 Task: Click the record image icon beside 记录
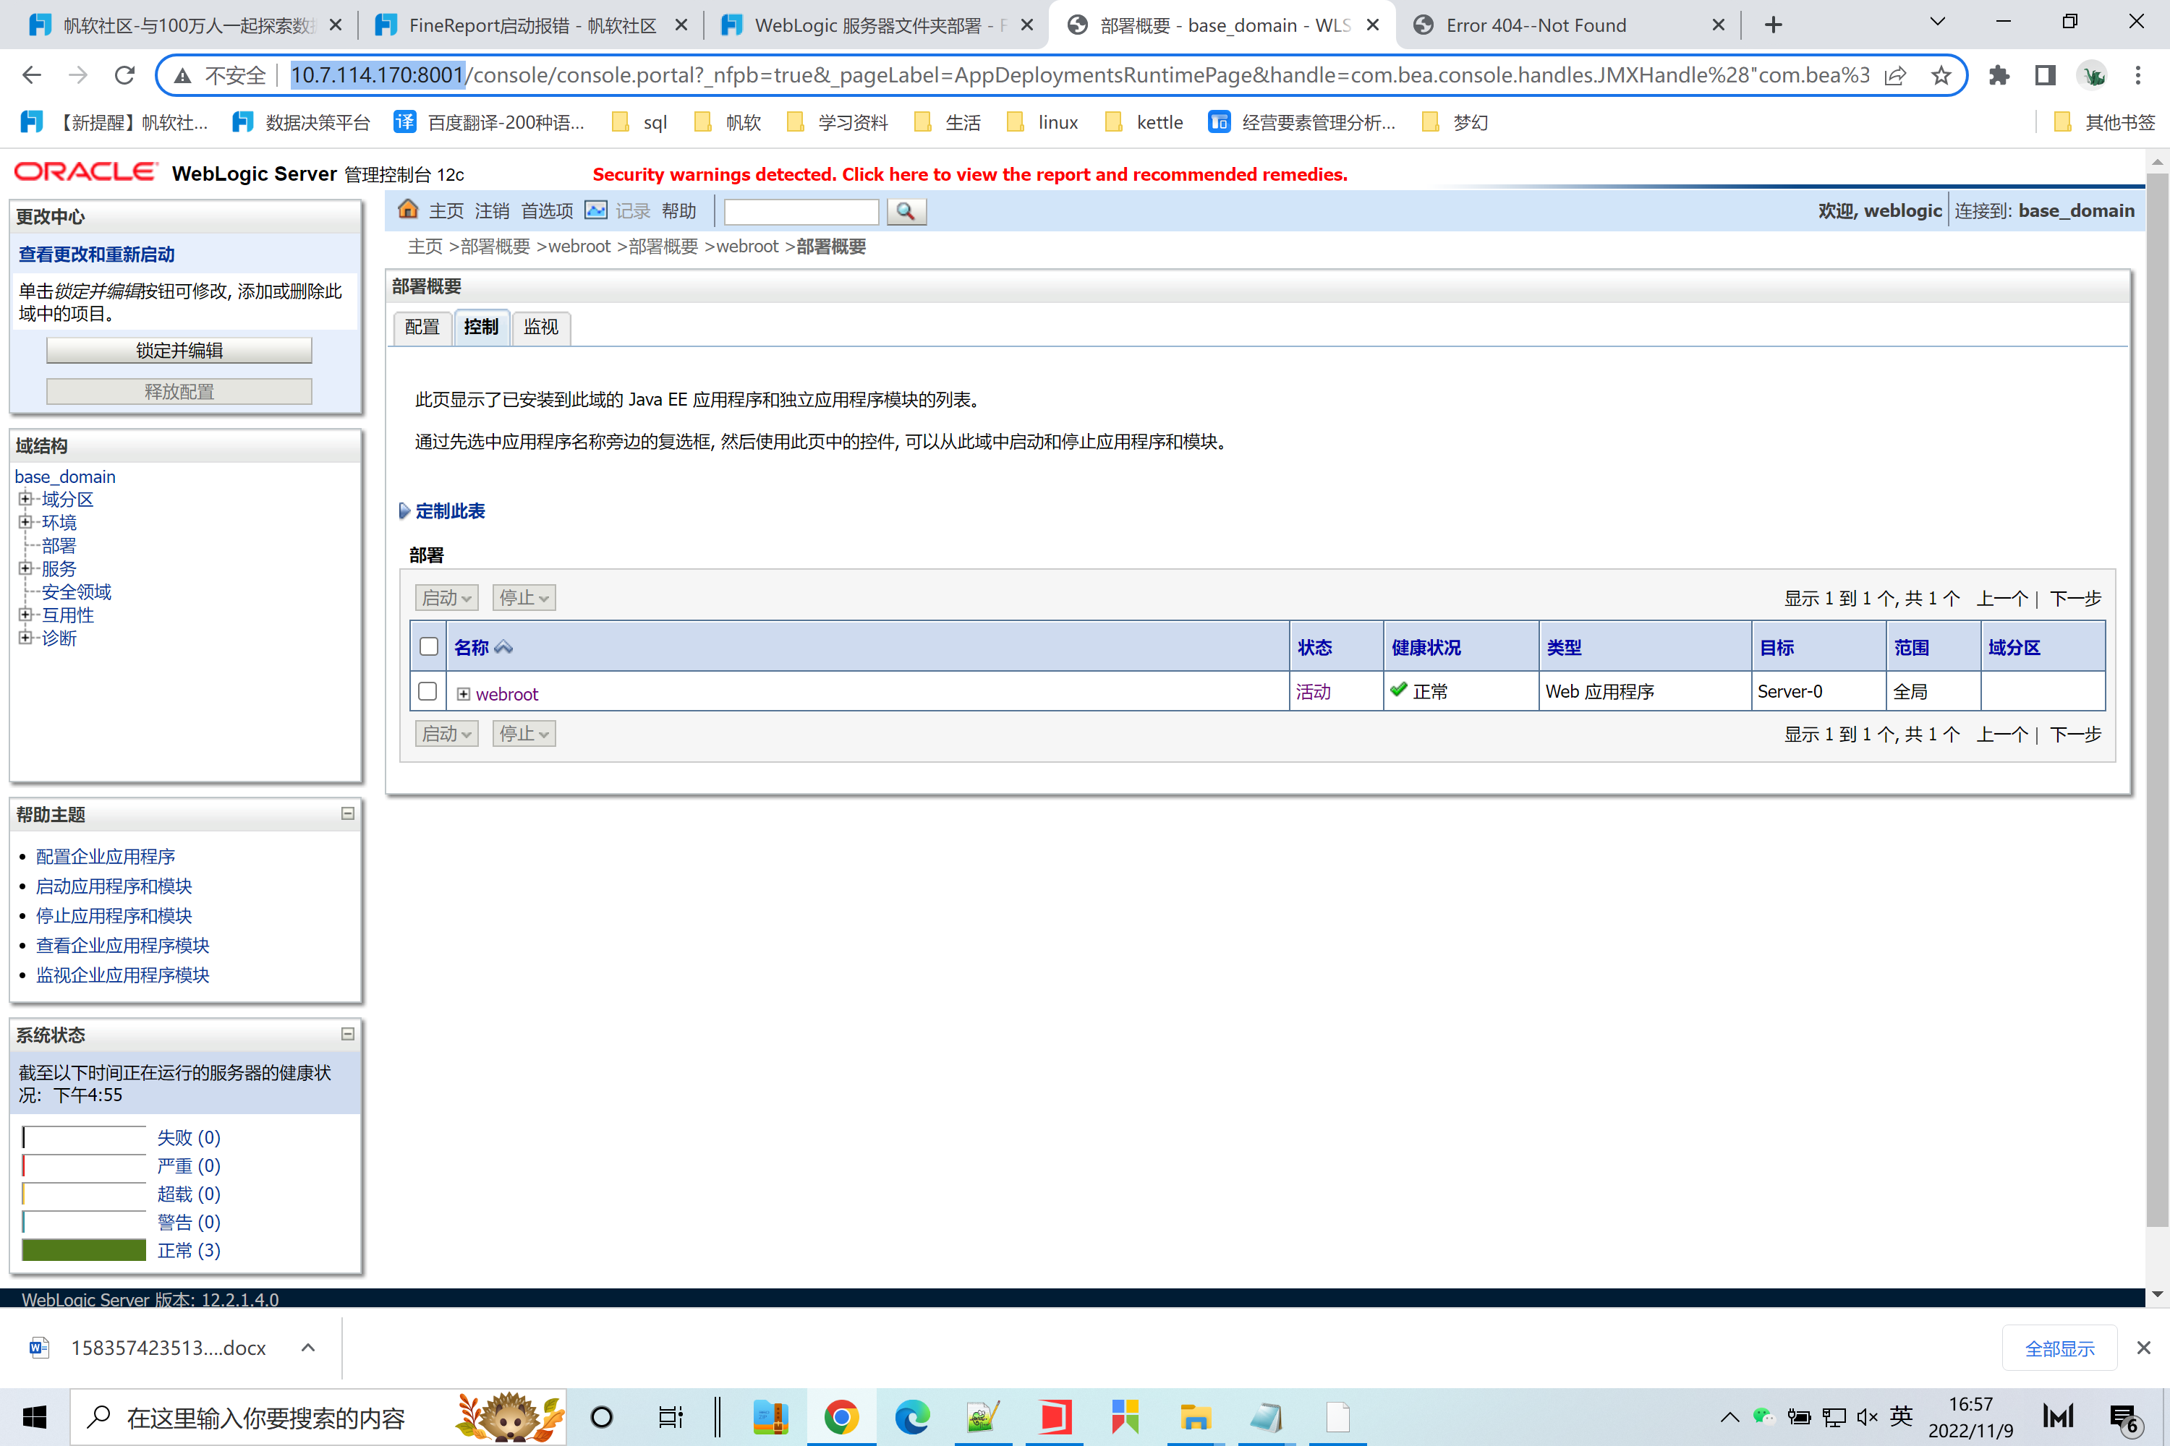click(x=596, y=210)
